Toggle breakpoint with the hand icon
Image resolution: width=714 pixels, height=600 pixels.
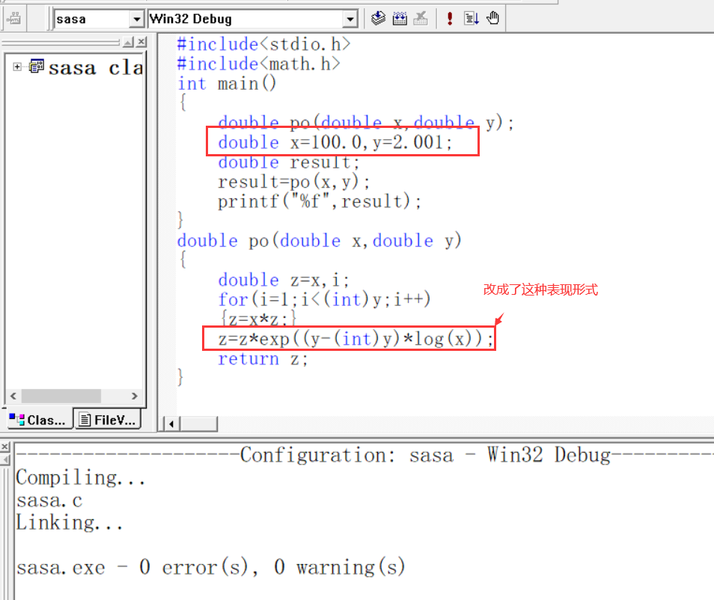pyautogui.click(x=492, y=18)
